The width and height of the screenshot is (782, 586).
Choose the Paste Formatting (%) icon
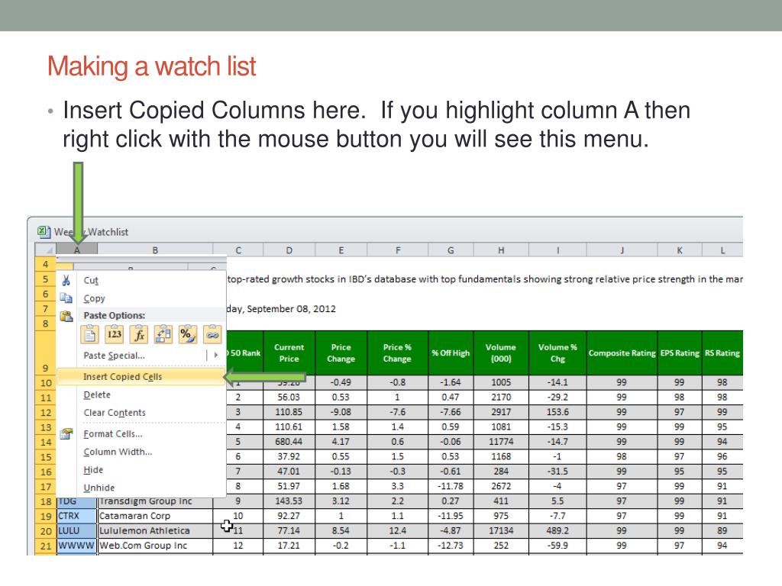coord(188,334)
